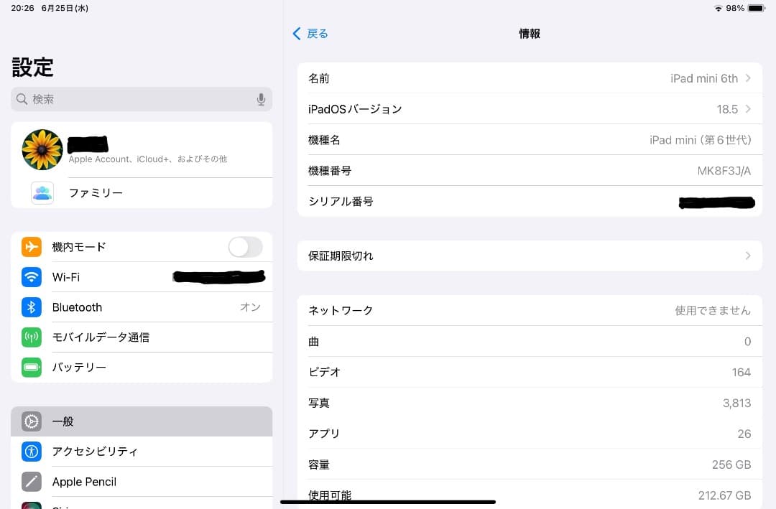Tap the airplane mode icon
The height and width of the screenshot is (509, 776).
(32, 247)
